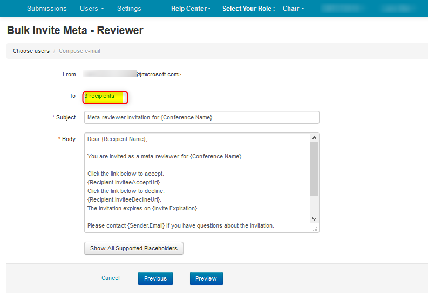
Task: Click the 'Please contact {Sender.Email}' line
Action: (180, 225)
